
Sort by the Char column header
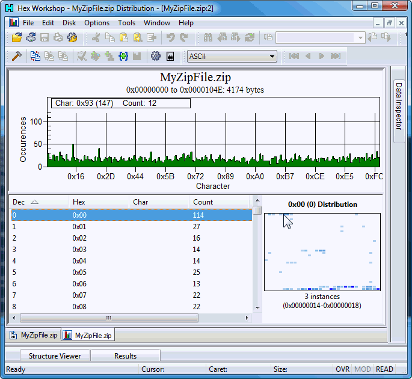point(159,202)
